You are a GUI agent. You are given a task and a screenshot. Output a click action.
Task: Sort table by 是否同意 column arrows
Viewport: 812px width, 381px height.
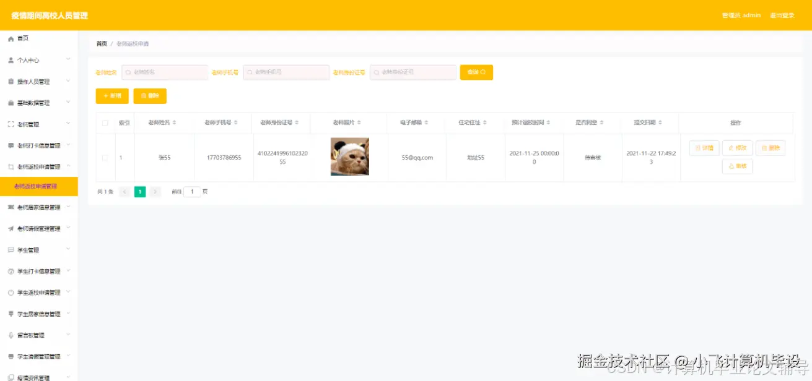point(603,123)
